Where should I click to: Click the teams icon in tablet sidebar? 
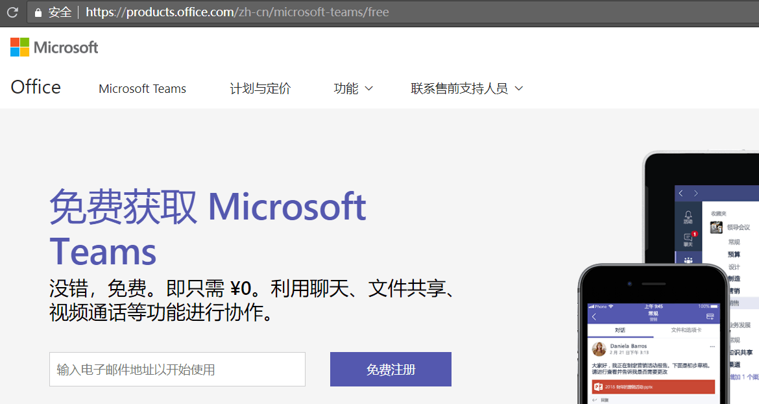[688, 259]
